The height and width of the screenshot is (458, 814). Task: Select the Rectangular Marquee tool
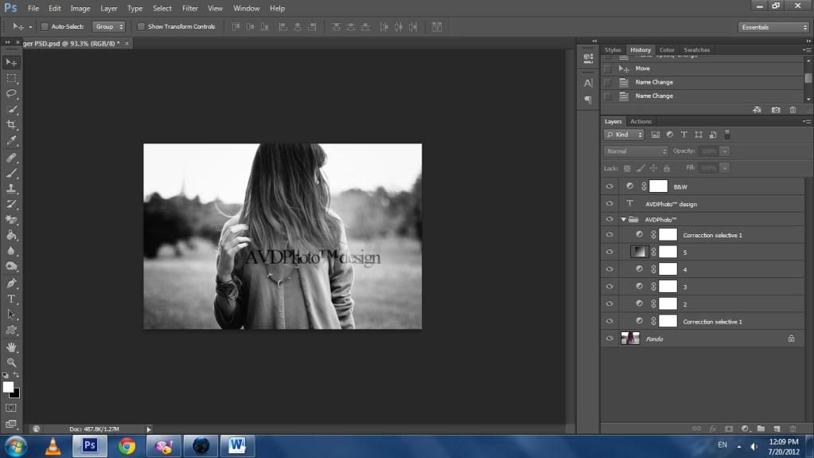(x=11, y=78)
